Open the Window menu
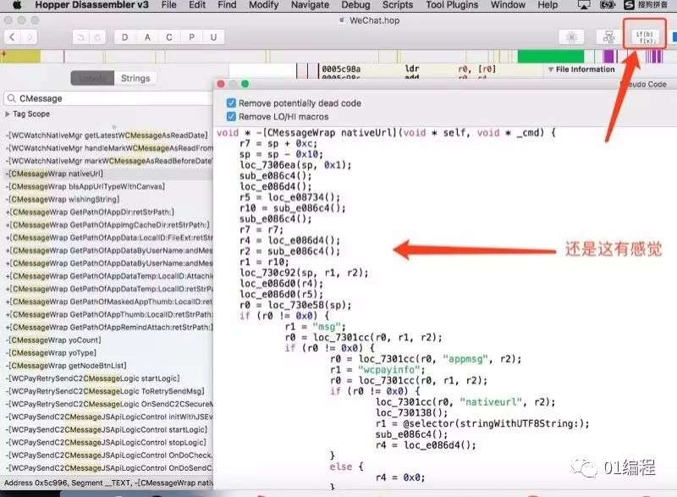Viewport: 677px width, 497px height. 508,5
